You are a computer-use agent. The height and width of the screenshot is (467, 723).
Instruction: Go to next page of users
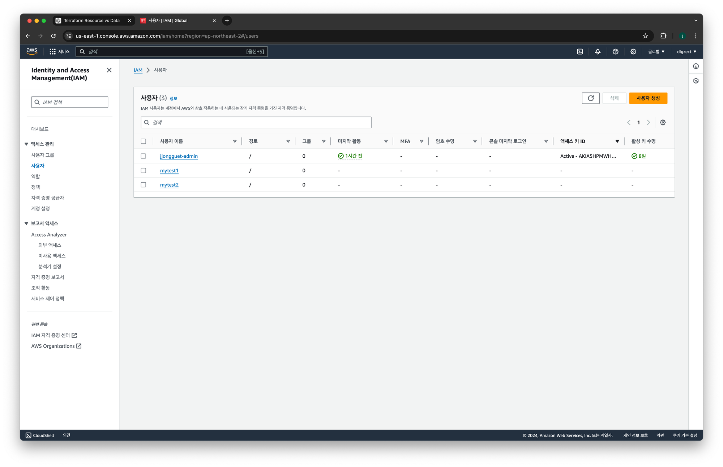click(649, 123)
